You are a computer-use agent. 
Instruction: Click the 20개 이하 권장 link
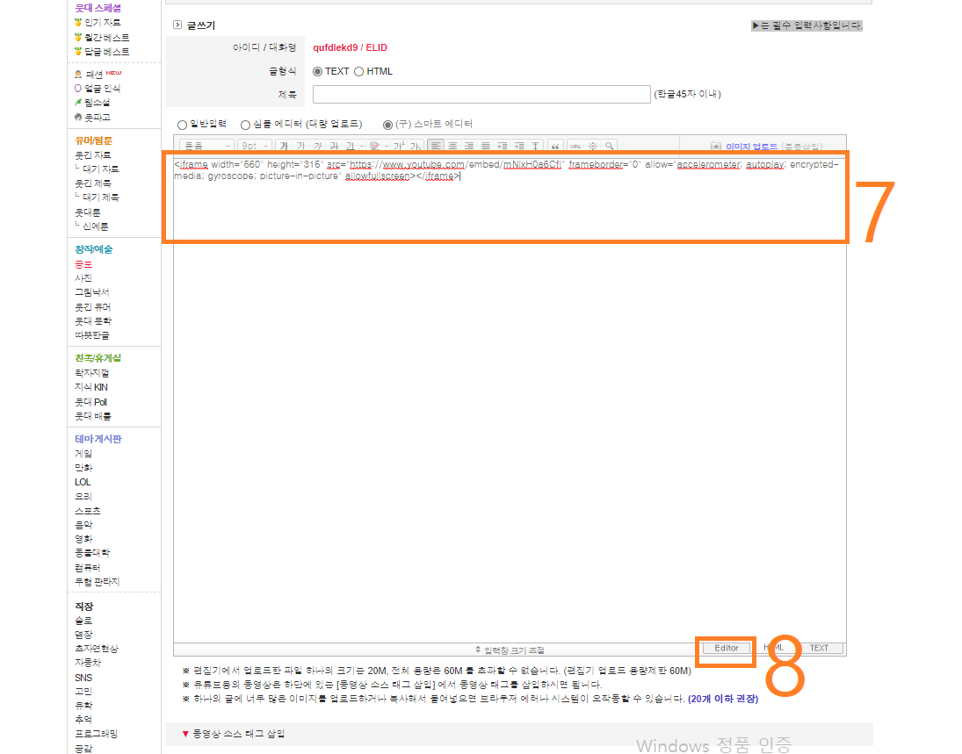coord(723,699)
